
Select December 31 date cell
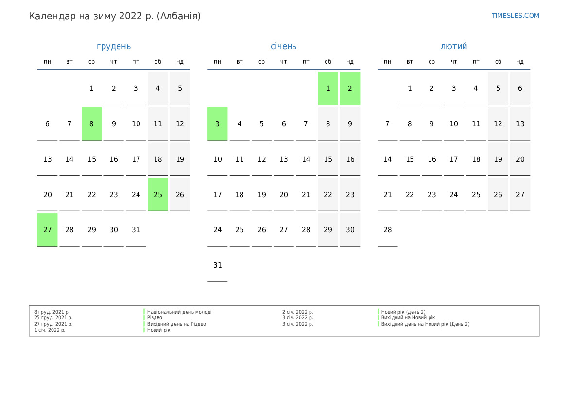tap(136, 230)
